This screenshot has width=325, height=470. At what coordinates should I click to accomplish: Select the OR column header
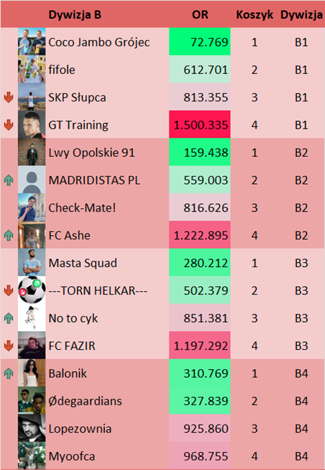(x=200, y=15)
